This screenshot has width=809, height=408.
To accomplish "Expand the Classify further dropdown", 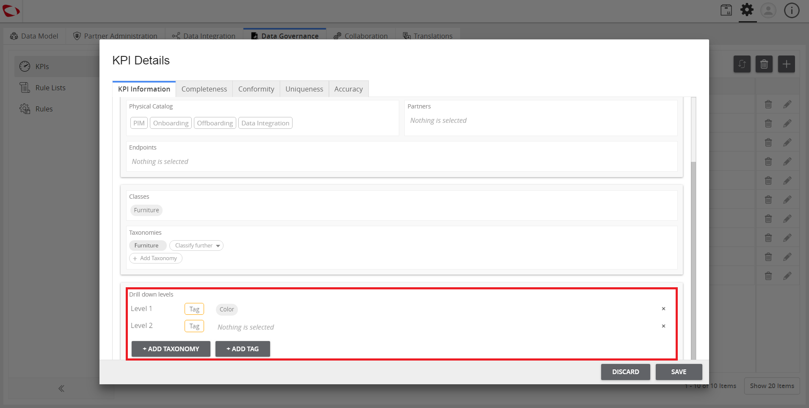I will (196, 246).
